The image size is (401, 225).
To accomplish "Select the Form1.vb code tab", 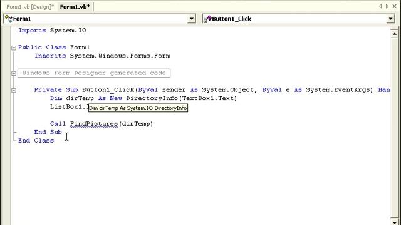I will (75, 7).
